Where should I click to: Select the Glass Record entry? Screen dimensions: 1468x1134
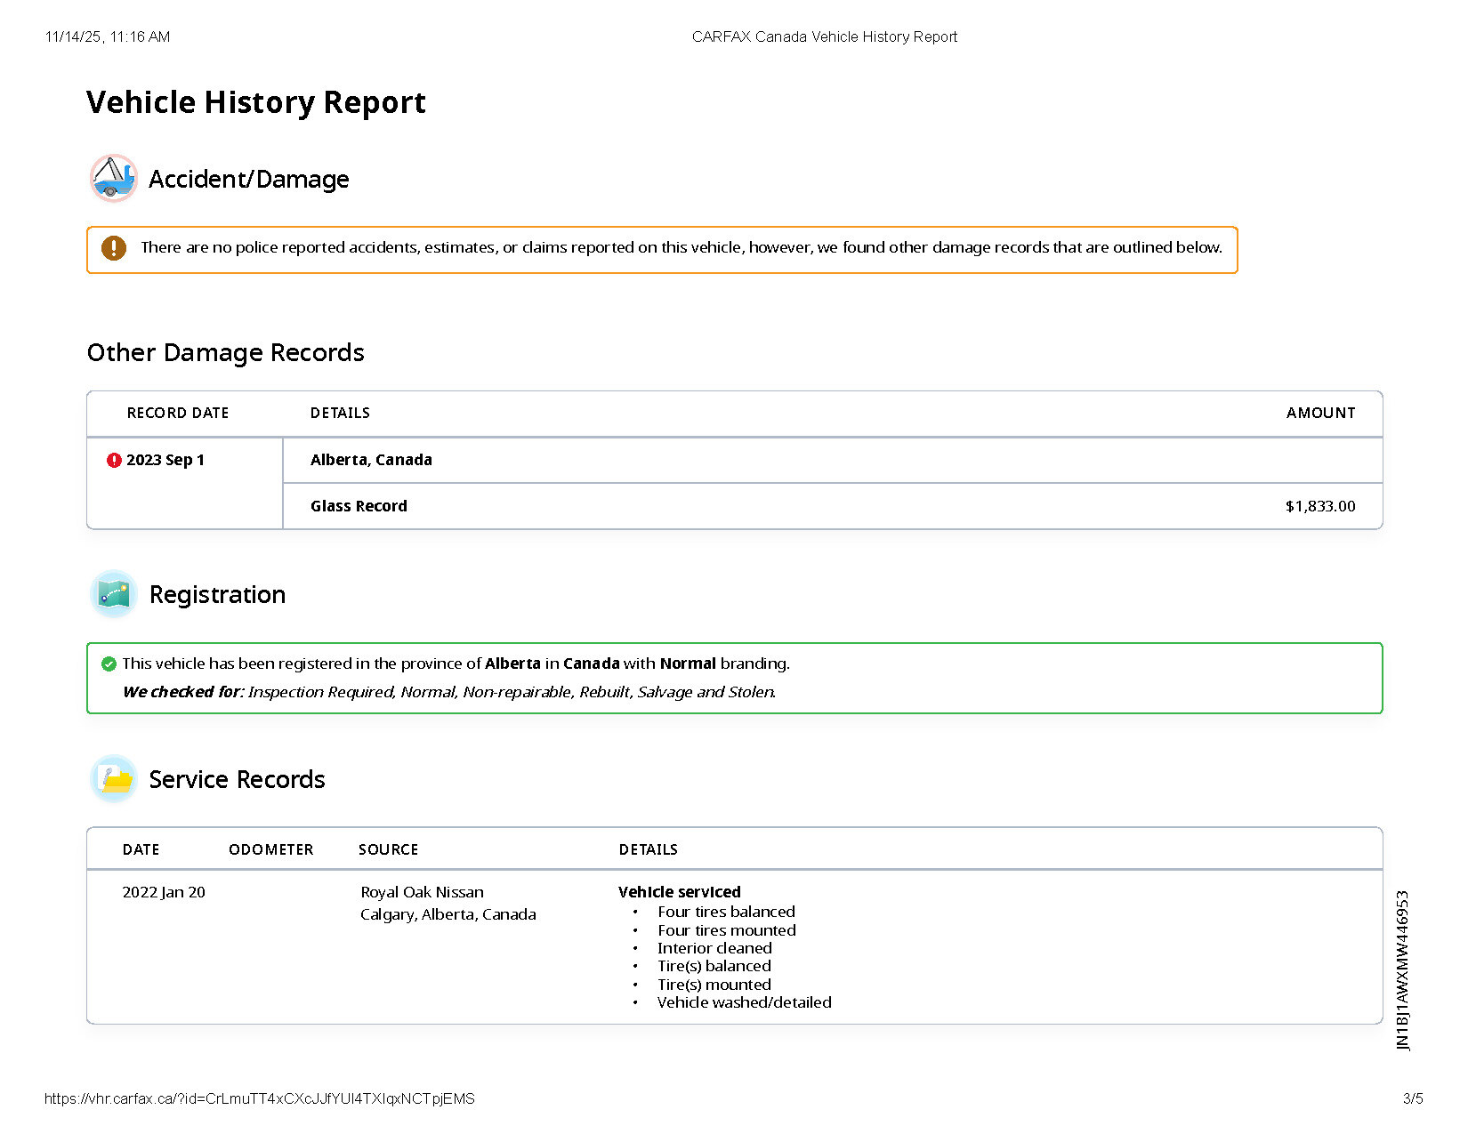[359, 506]
